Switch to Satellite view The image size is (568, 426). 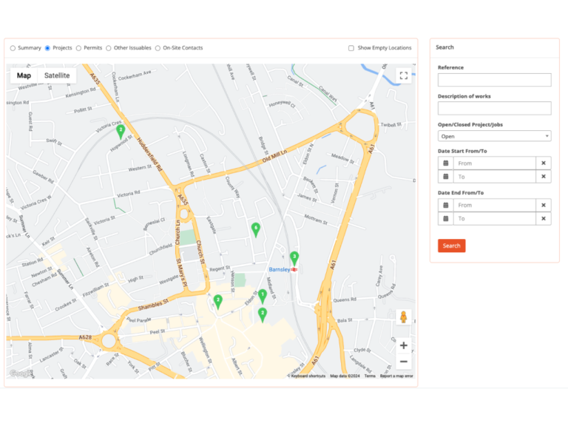[x=57, y=75]
